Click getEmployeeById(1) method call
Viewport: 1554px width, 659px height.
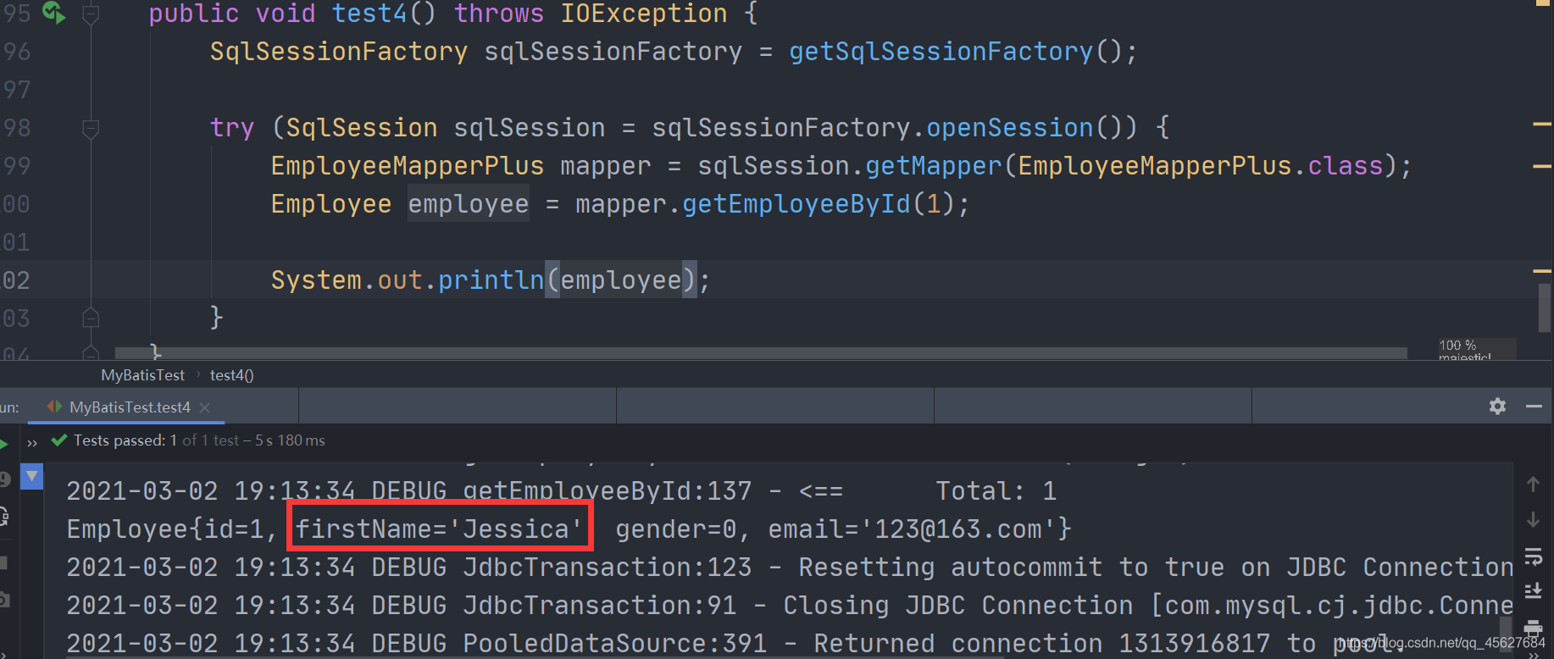(x=819, y=204)
